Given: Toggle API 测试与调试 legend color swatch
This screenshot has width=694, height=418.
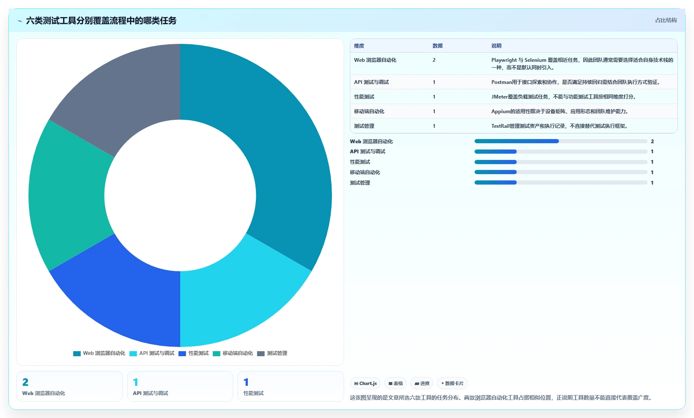Looking at the screenshot, I should pos(133,354).
